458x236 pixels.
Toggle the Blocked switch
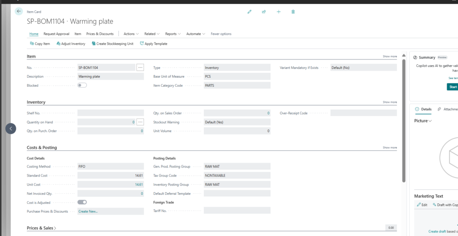pyautogui.click(x=82, y=85)
